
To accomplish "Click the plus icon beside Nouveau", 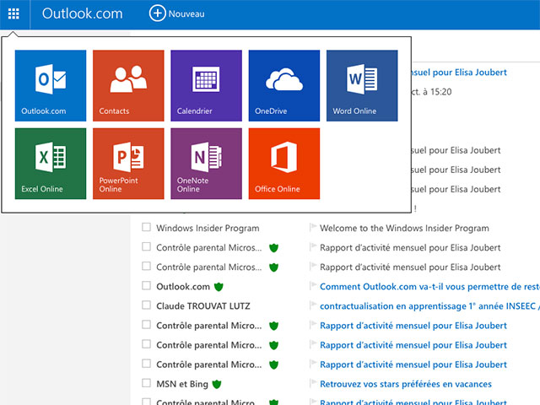I will pos(158,13).
